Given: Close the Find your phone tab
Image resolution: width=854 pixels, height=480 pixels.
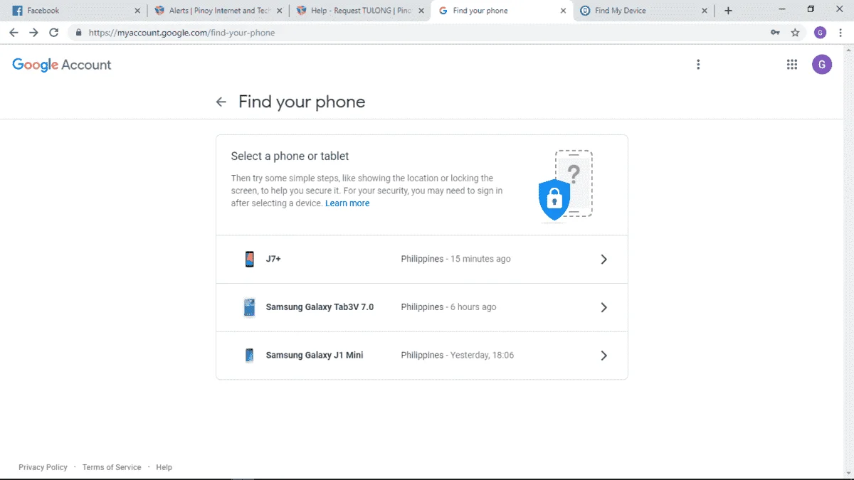Looking at the screenshot, I should (563, 11).
